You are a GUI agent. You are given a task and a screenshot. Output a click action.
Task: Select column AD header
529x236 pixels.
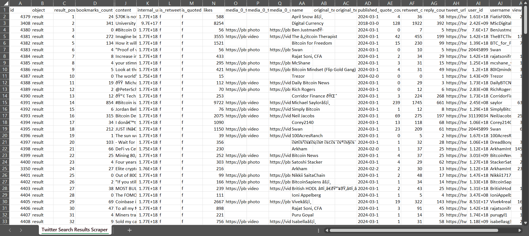[x=368, y=3]
